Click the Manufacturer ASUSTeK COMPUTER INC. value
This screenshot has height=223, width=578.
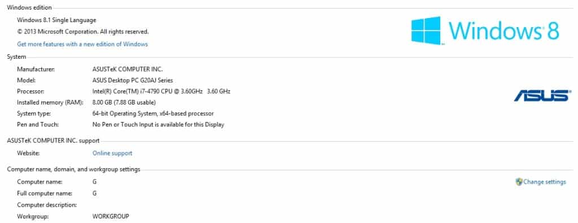tap(127, 69)
